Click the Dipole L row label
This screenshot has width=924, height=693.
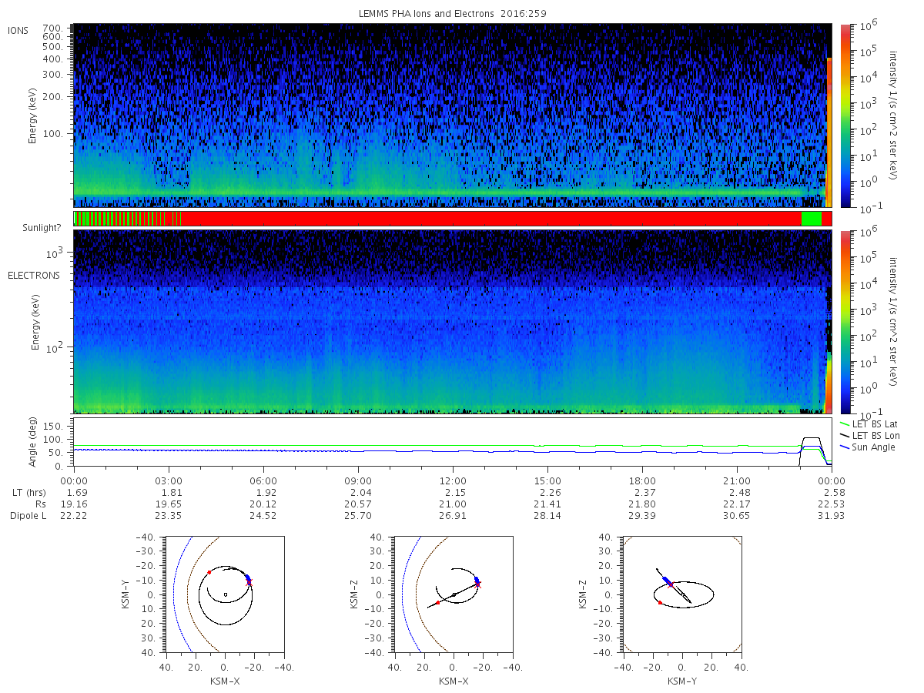coord(28,516)
